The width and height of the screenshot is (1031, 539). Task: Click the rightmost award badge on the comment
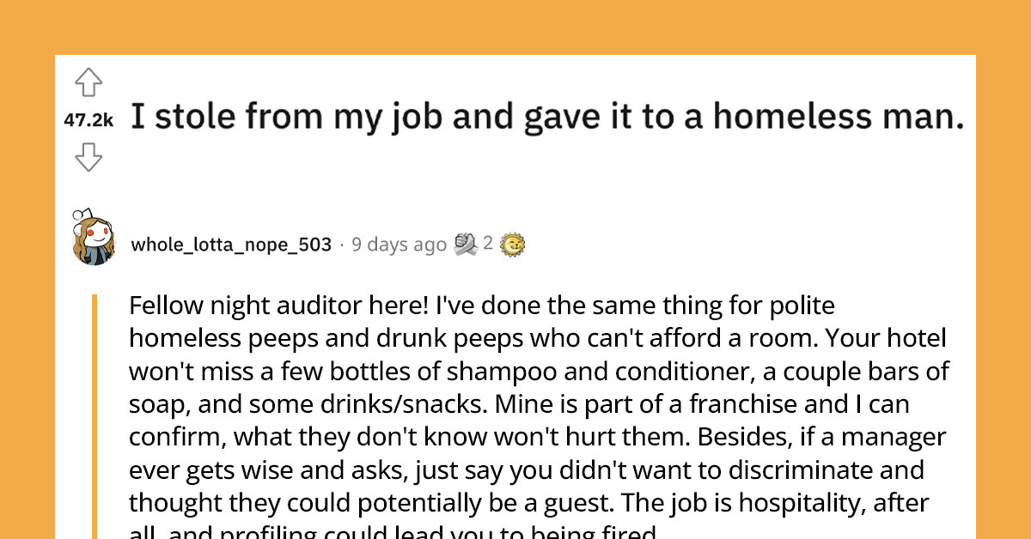[x=513, y=243]
